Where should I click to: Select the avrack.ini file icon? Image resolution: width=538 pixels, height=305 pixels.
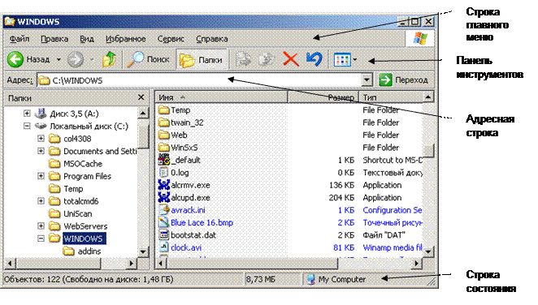(163, 210)
